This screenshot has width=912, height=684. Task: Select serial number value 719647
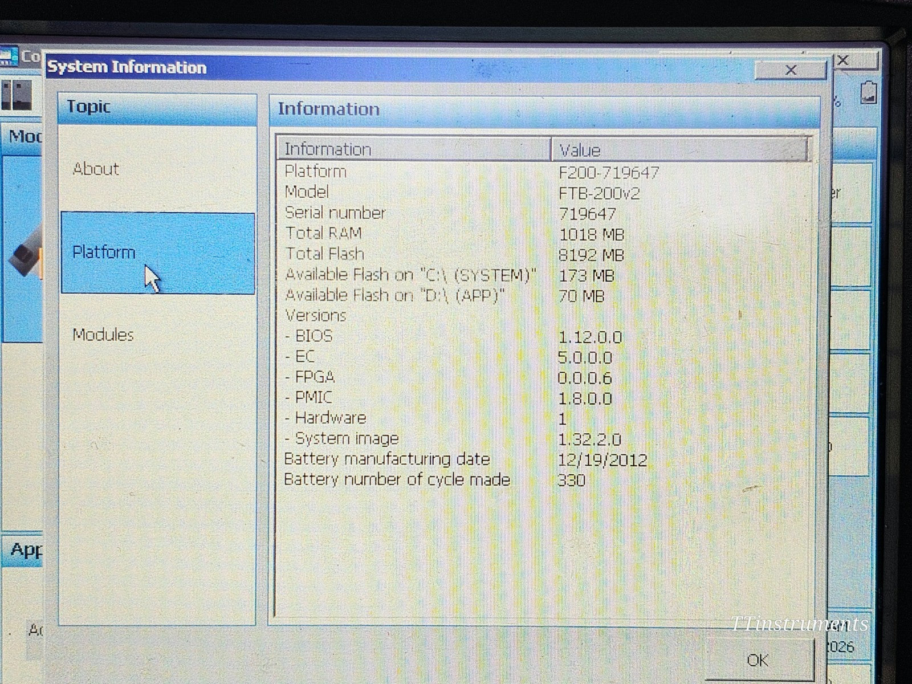click(x=587, y=214)
